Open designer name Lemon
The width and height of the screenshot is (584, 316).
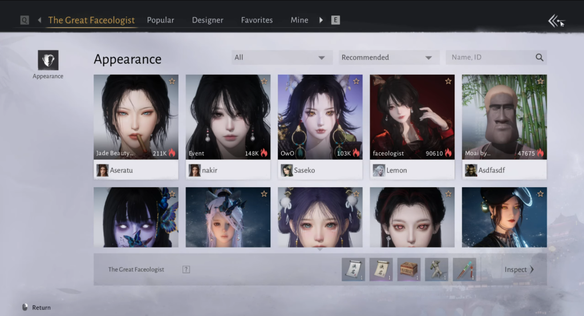397,171
